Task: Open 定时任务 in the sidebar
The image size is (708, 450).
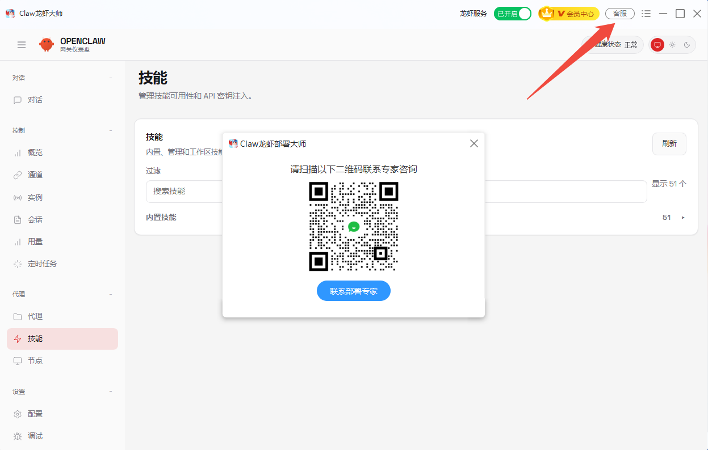Action: click(x=42, y=264)
